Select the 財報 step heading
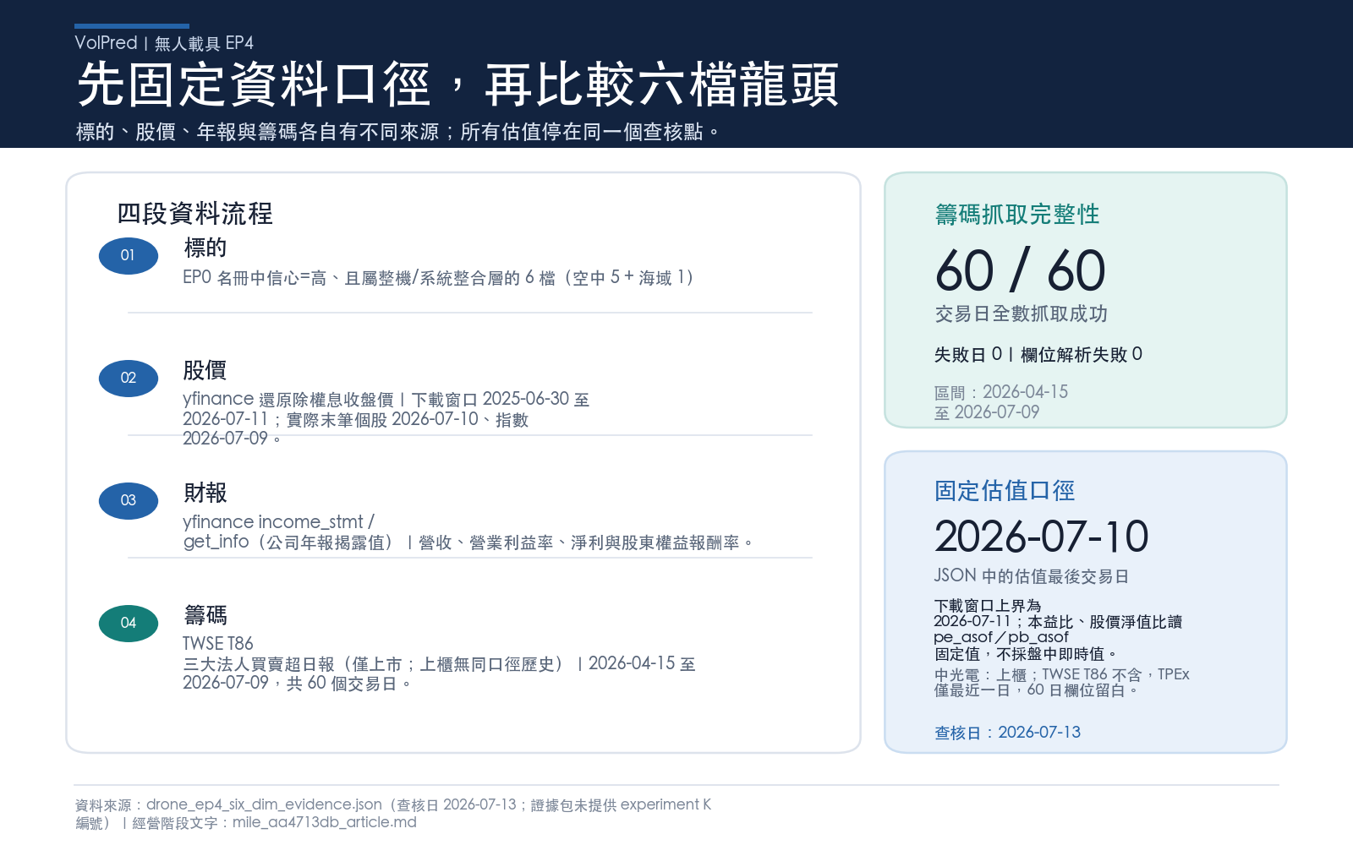This screenshot has width=1353, height=845. (x=205, y=493)
